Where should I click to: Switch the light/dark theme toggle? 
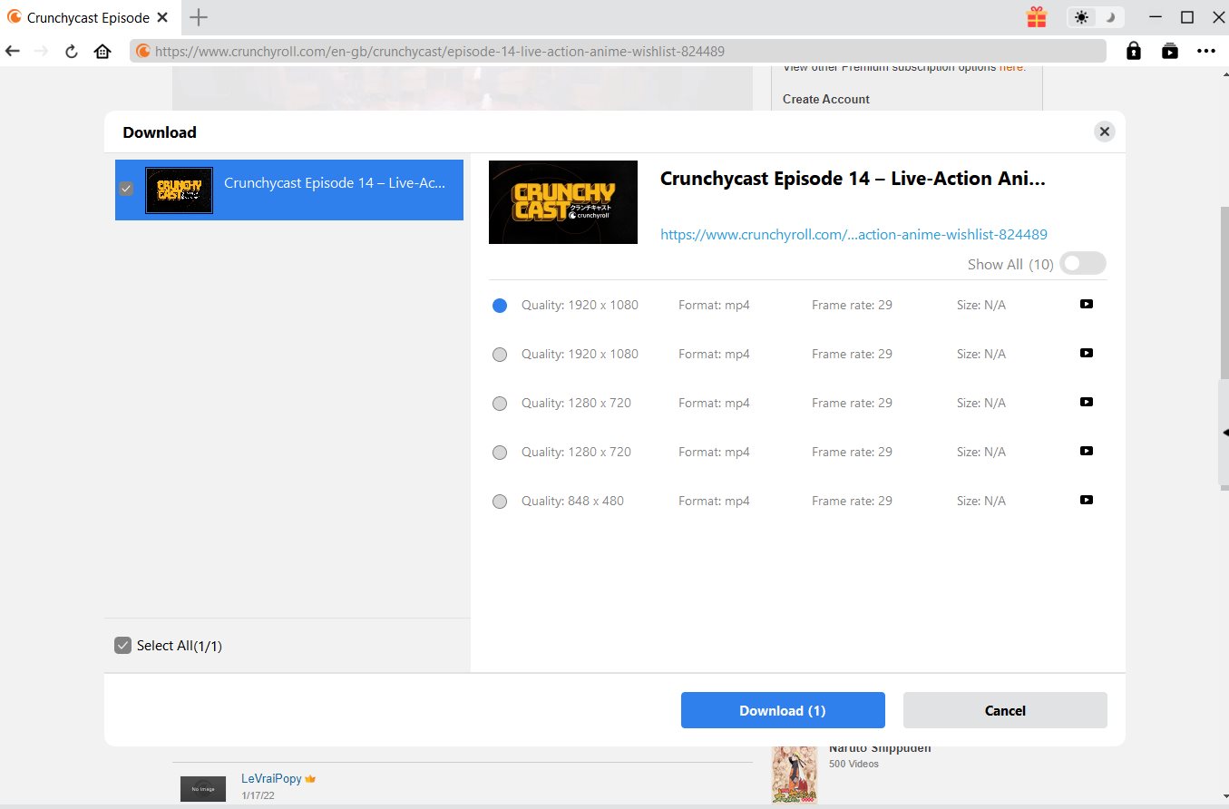(1096, 17)
